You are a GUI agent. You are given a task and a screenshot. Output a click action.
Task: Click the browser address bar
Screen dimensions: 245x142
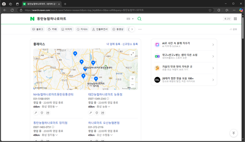coord(115,10)
